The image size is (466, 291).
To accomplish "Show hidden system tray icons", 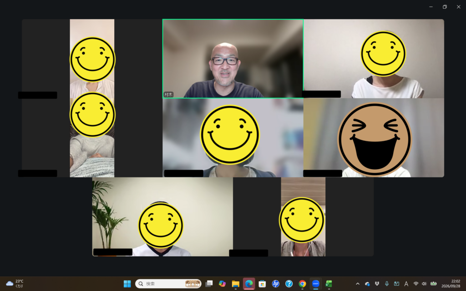I will point(358,284).
